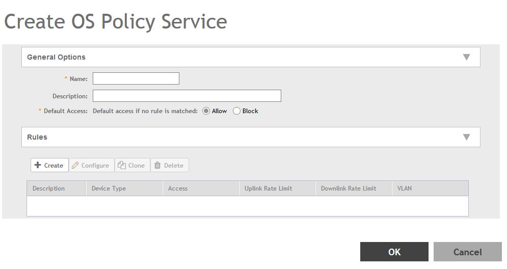Select the Allow default access option

(206, 111)
